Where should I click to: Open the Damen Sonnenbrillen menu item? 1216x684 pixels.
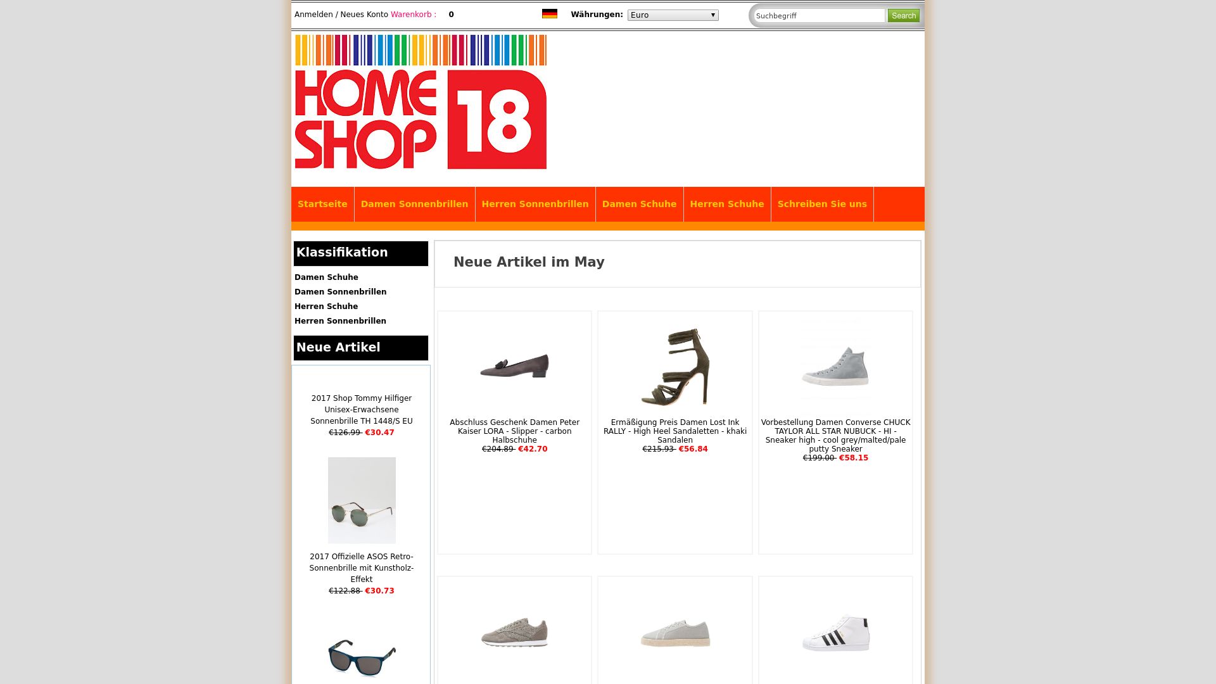tap(414, 204)
